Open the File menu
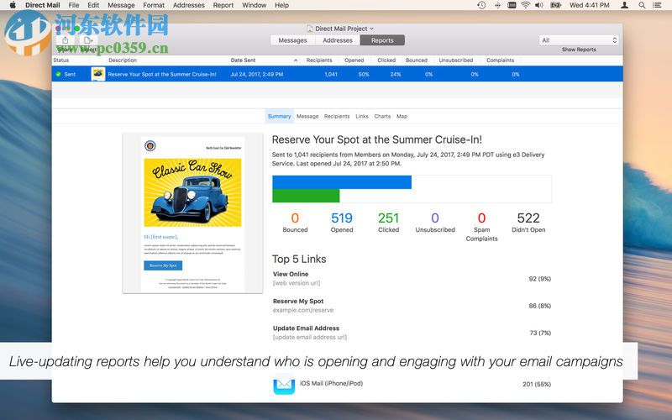The image size is (672, 420). point(74,5)
